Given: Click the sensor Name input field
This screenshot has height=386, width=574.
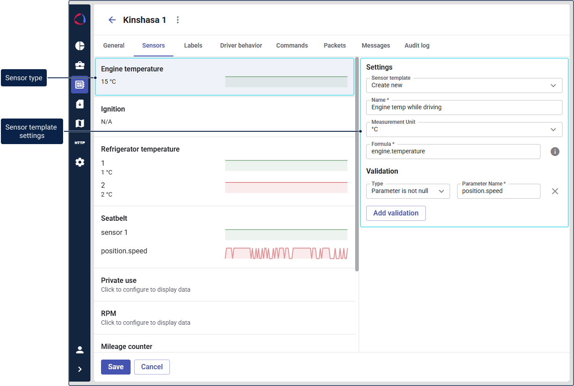Looking at the screenshot, I should (x=464, y=108).
